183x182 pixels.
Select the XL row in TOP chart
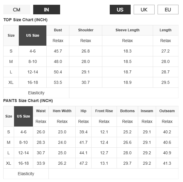tap(91, 82)
